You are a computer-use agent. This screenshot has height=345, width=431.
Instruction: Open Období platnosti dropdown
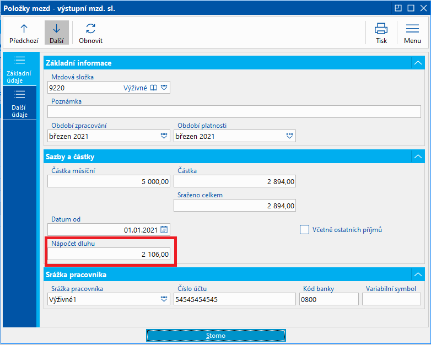289,136
